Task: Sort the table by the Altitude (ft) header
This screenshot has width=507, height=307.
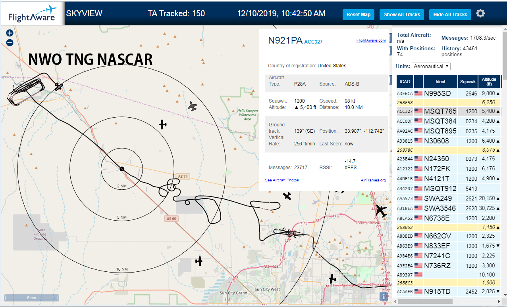Action: (x=489, y=82)
